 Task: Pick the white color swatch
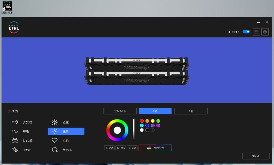coord(142,130)
